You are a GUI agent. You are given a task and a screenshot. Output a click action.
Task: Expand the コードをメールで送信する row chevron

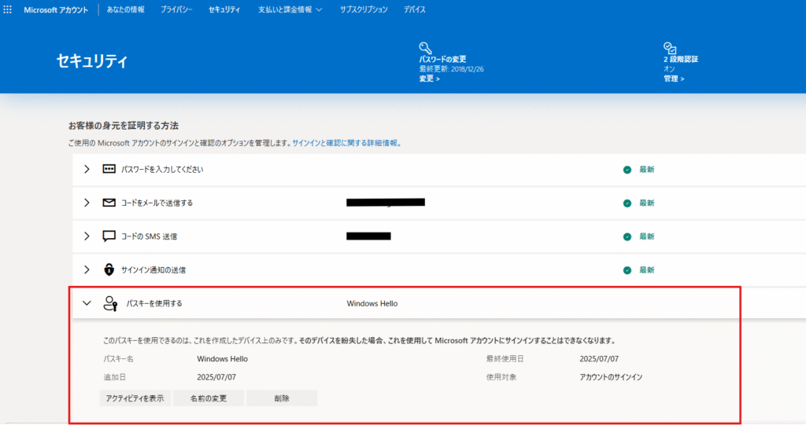tap(87, 203)
